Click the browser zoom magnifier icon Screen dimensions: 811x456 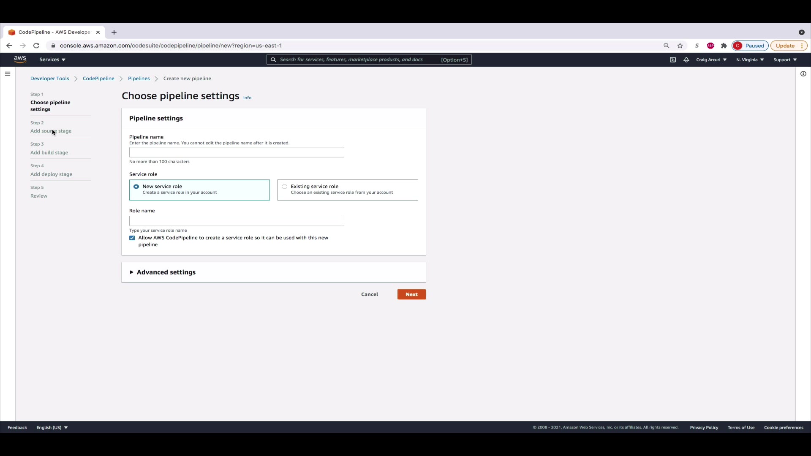(x=666, y=46)
